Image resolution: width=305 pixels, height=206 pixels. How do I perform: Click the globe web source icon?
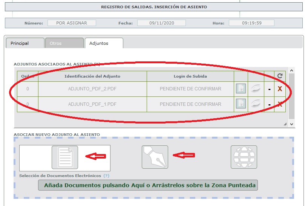click(244, 157)
